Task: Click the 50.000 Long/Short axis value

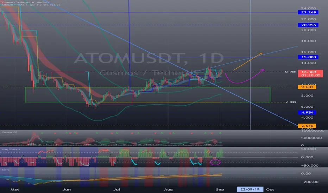Action: click(308, 149)
